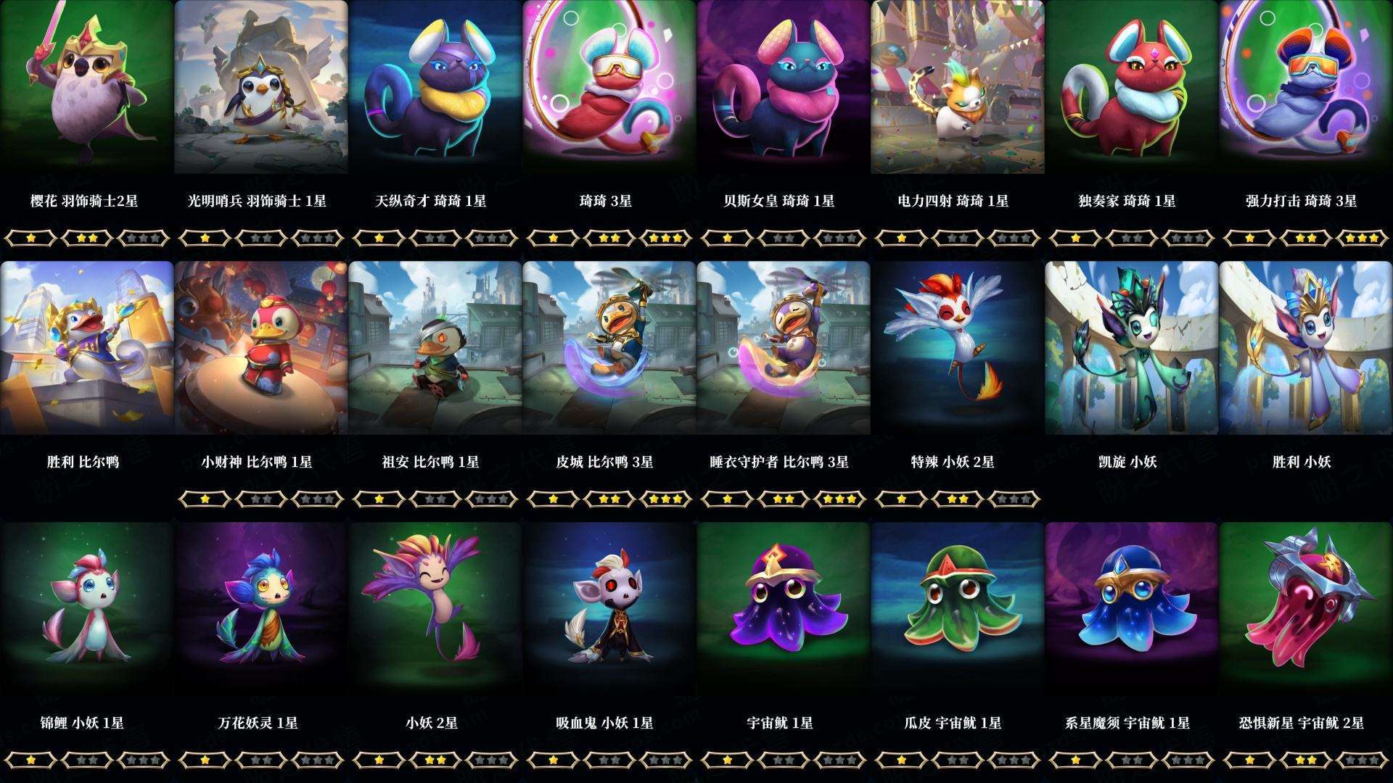The width and height of the screenshot is (1393, 783).
Task: Select one-star badge under 系星魔须 宇宙鱿
Action: coord(1075,760)
